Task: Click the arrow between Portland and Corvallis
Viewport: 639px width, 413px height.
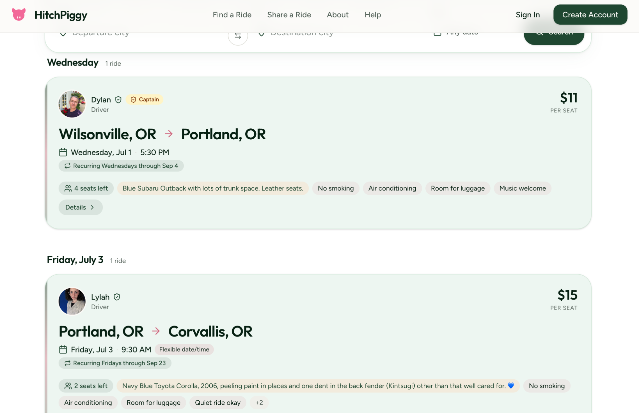Action: click(x=156, y=331)
